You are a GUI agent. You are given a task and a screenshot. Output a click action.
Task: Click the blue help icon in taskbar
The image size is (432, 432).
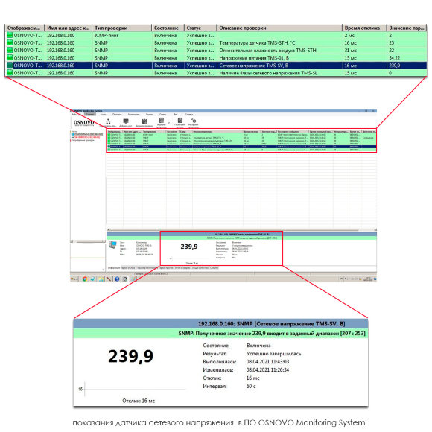(117, 279)
